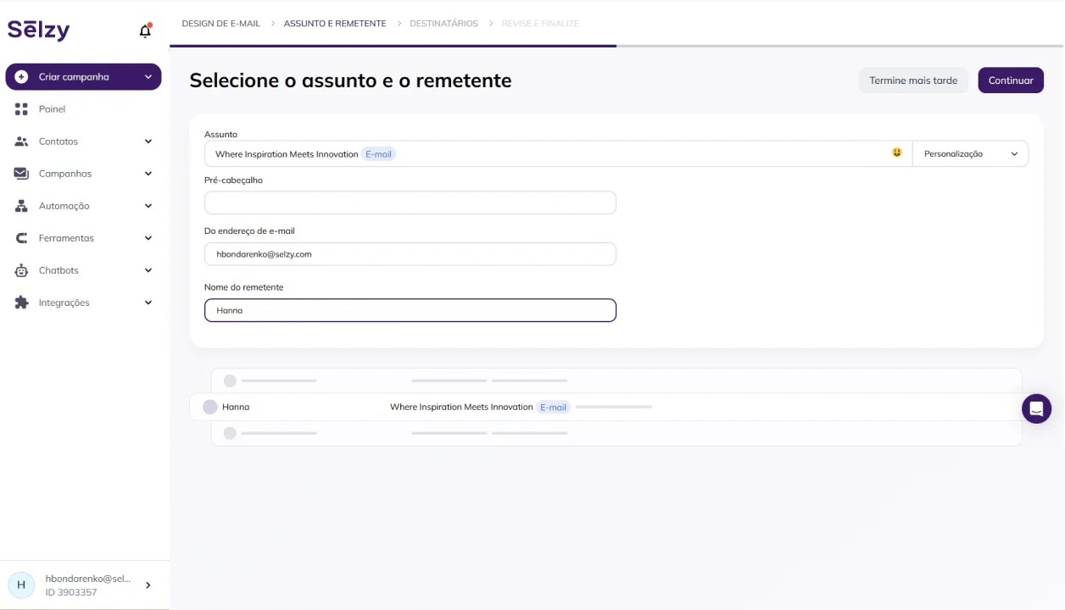Click the Contatos people icon

(20, 141)
